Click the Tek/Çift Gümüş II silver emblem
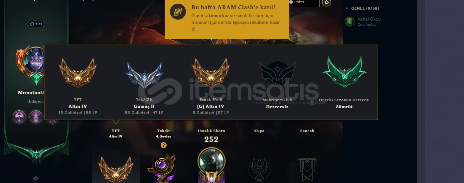Image resolution: width=464 pixels, height=183 pixels. click(144, 74)
